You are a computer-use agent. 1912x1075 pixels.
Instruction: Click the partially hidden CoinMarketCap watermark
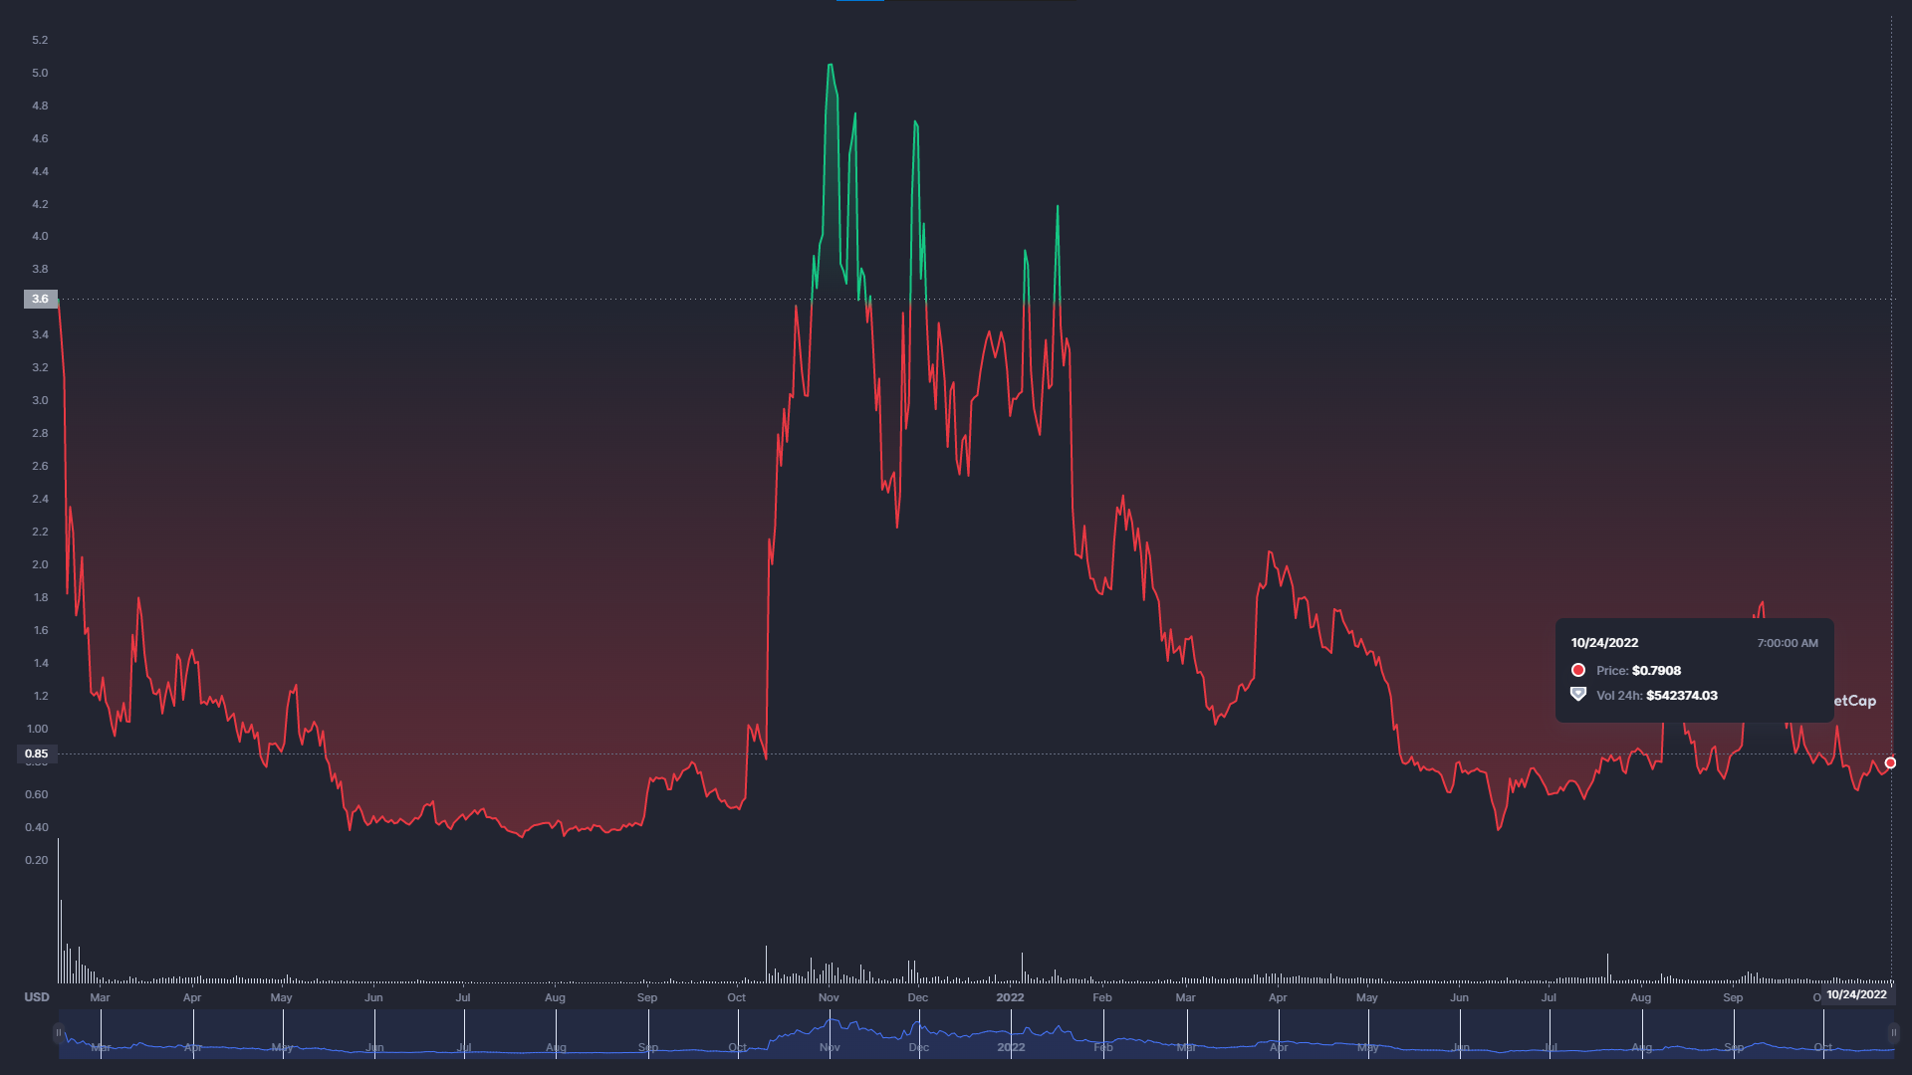tap(1854, 701)
